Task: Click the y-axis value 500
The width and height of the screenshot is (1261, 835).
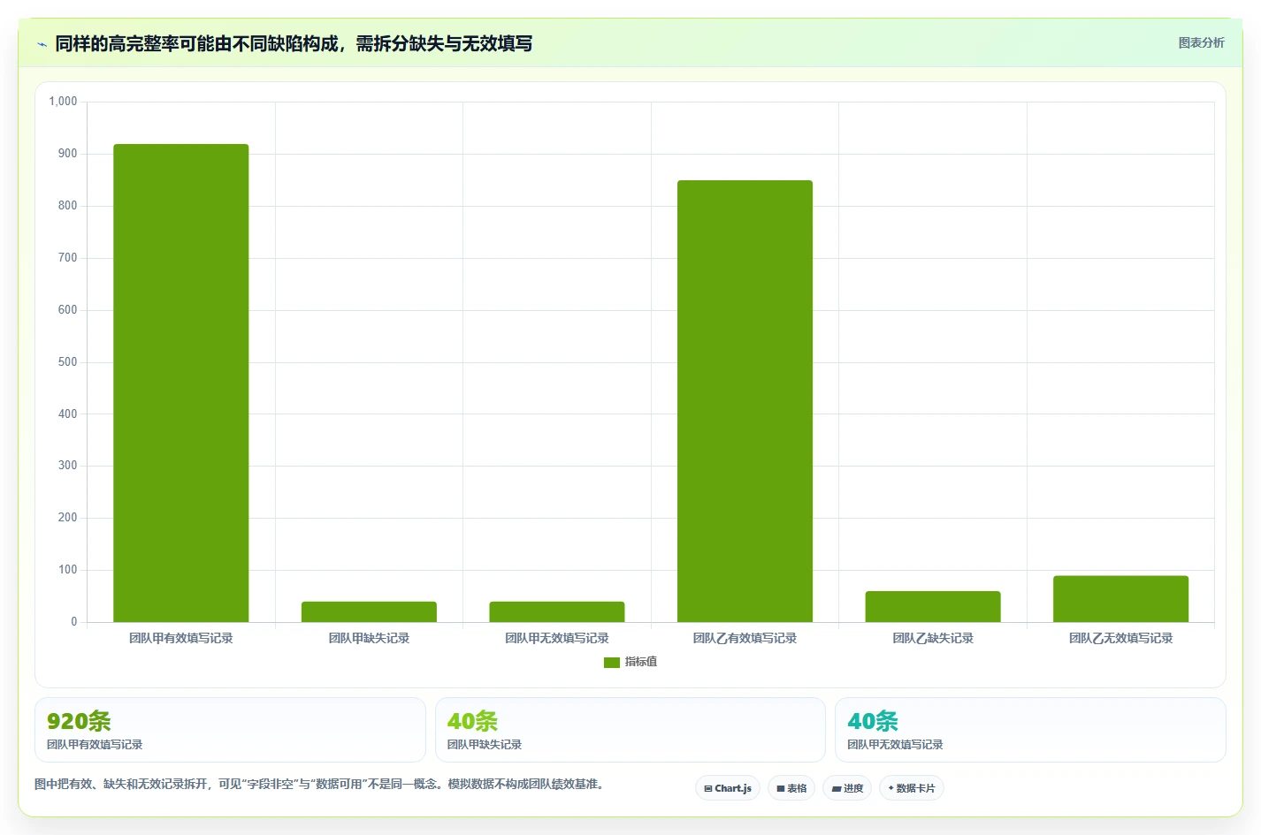Action: click(68, 362)
